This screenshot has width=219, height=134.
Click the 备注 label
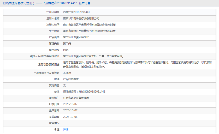[x=57, y=92]
